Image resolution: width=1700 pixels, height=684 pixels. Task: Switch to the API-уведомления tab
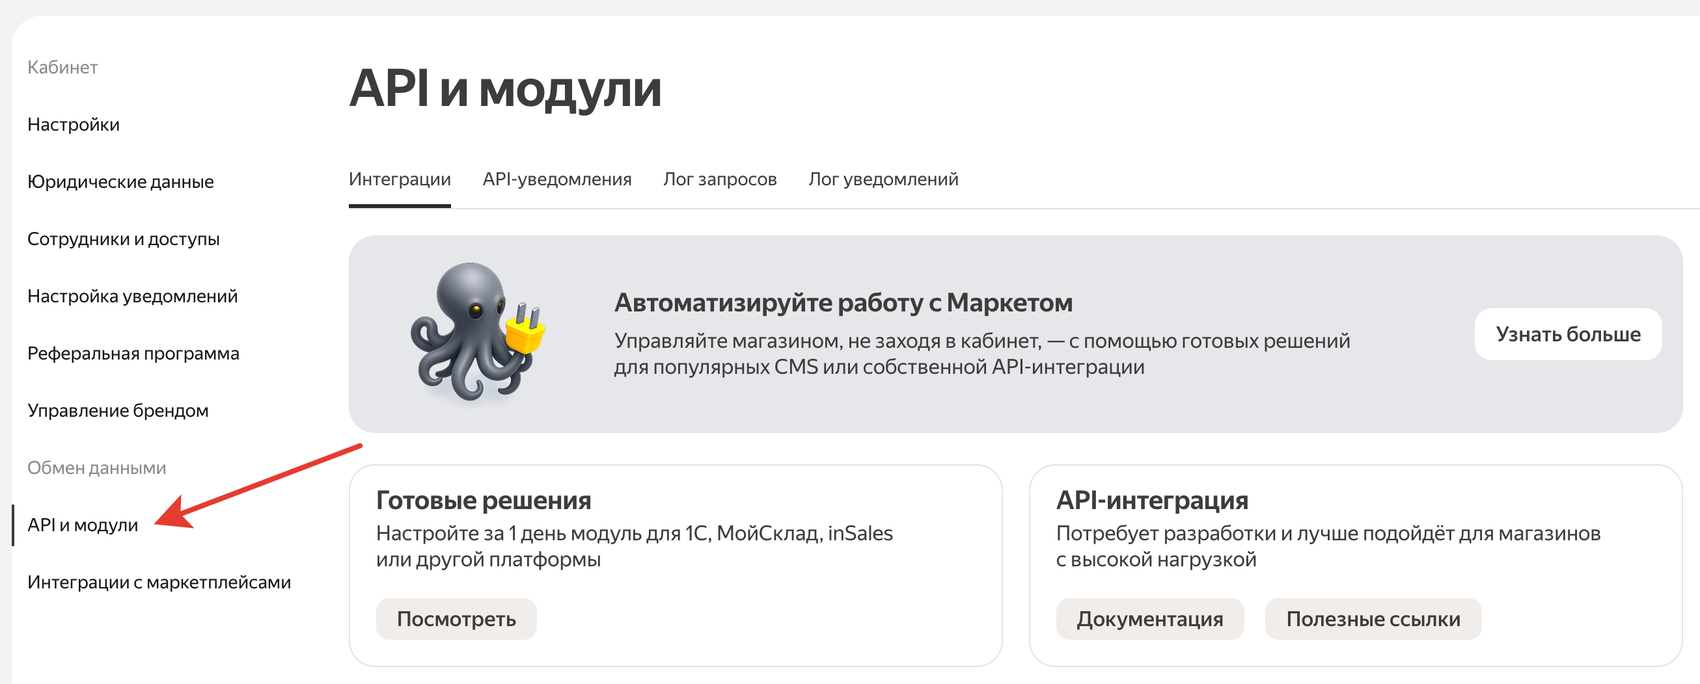(558, 179)
